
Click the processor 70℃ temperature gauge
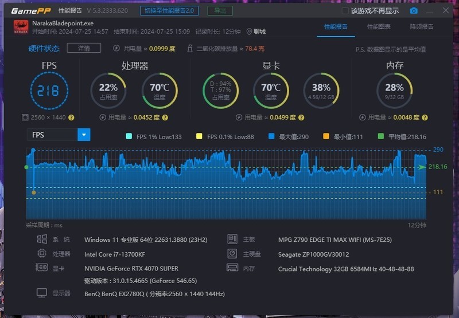tap(160, 91)
